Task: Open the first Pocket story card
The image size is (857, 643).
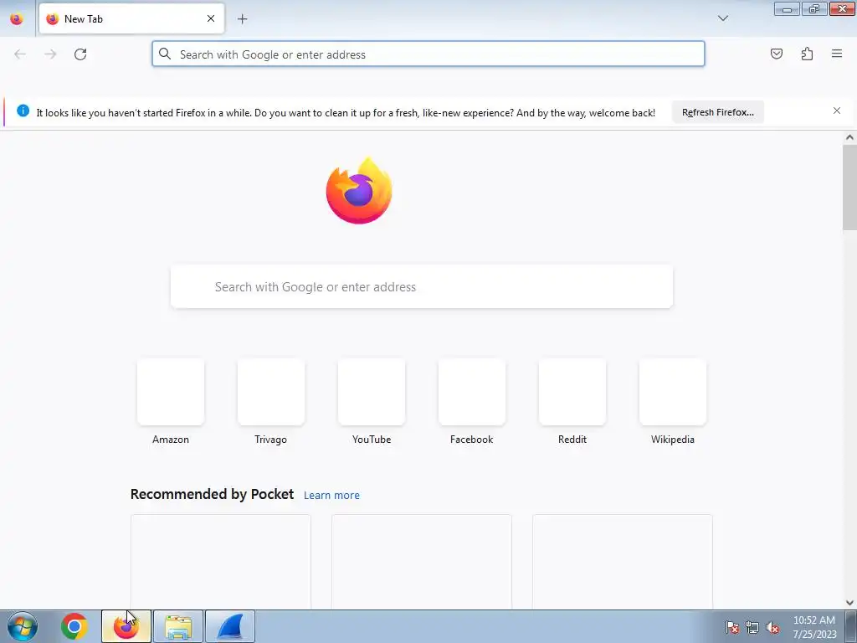Action: [x=221, y=562]
